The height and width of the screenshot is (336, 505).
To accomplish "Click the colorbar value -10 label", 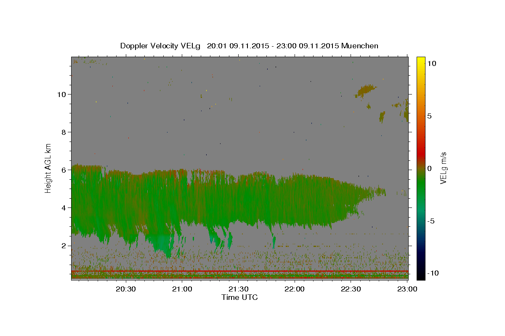I will tap(433, 273).
